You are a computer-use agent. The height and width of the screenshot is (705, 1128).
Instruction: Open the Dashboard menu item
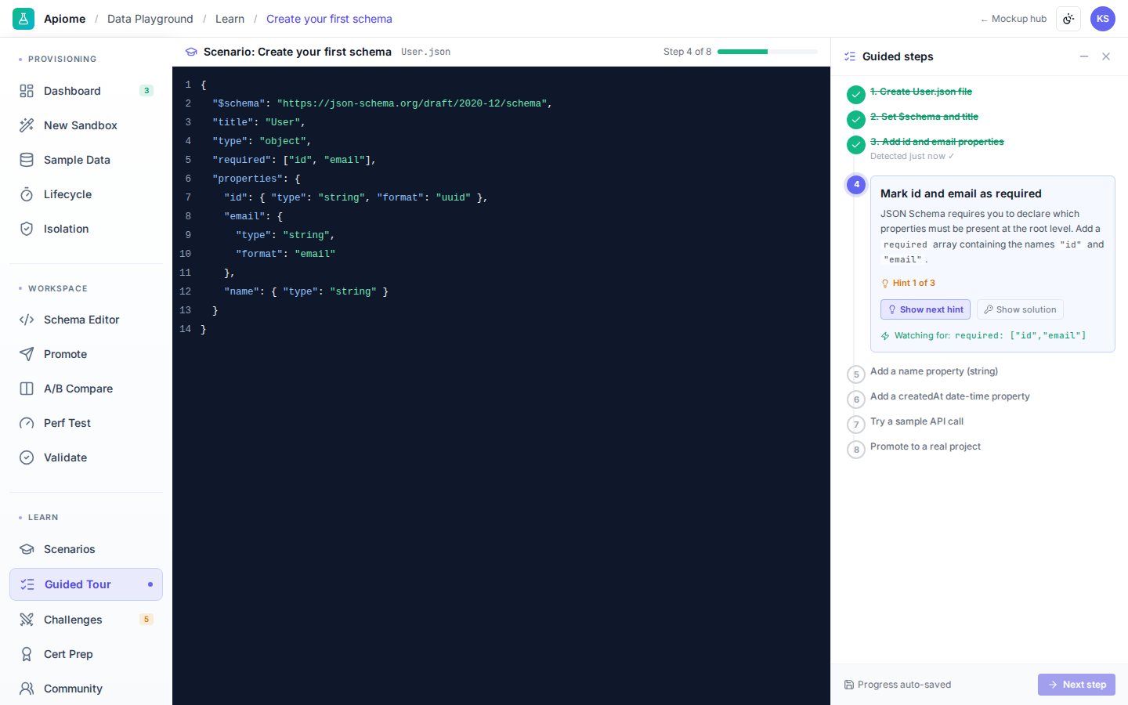[x=86, y=91]
